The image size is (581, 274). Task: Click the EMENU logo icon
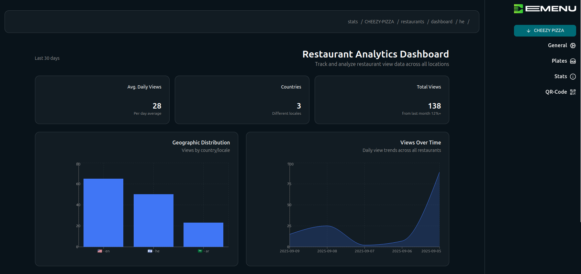tap(518, 9)
